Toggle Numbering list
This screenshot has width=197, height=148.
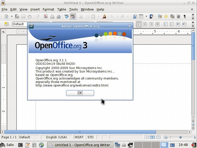[x=166, y=24]
